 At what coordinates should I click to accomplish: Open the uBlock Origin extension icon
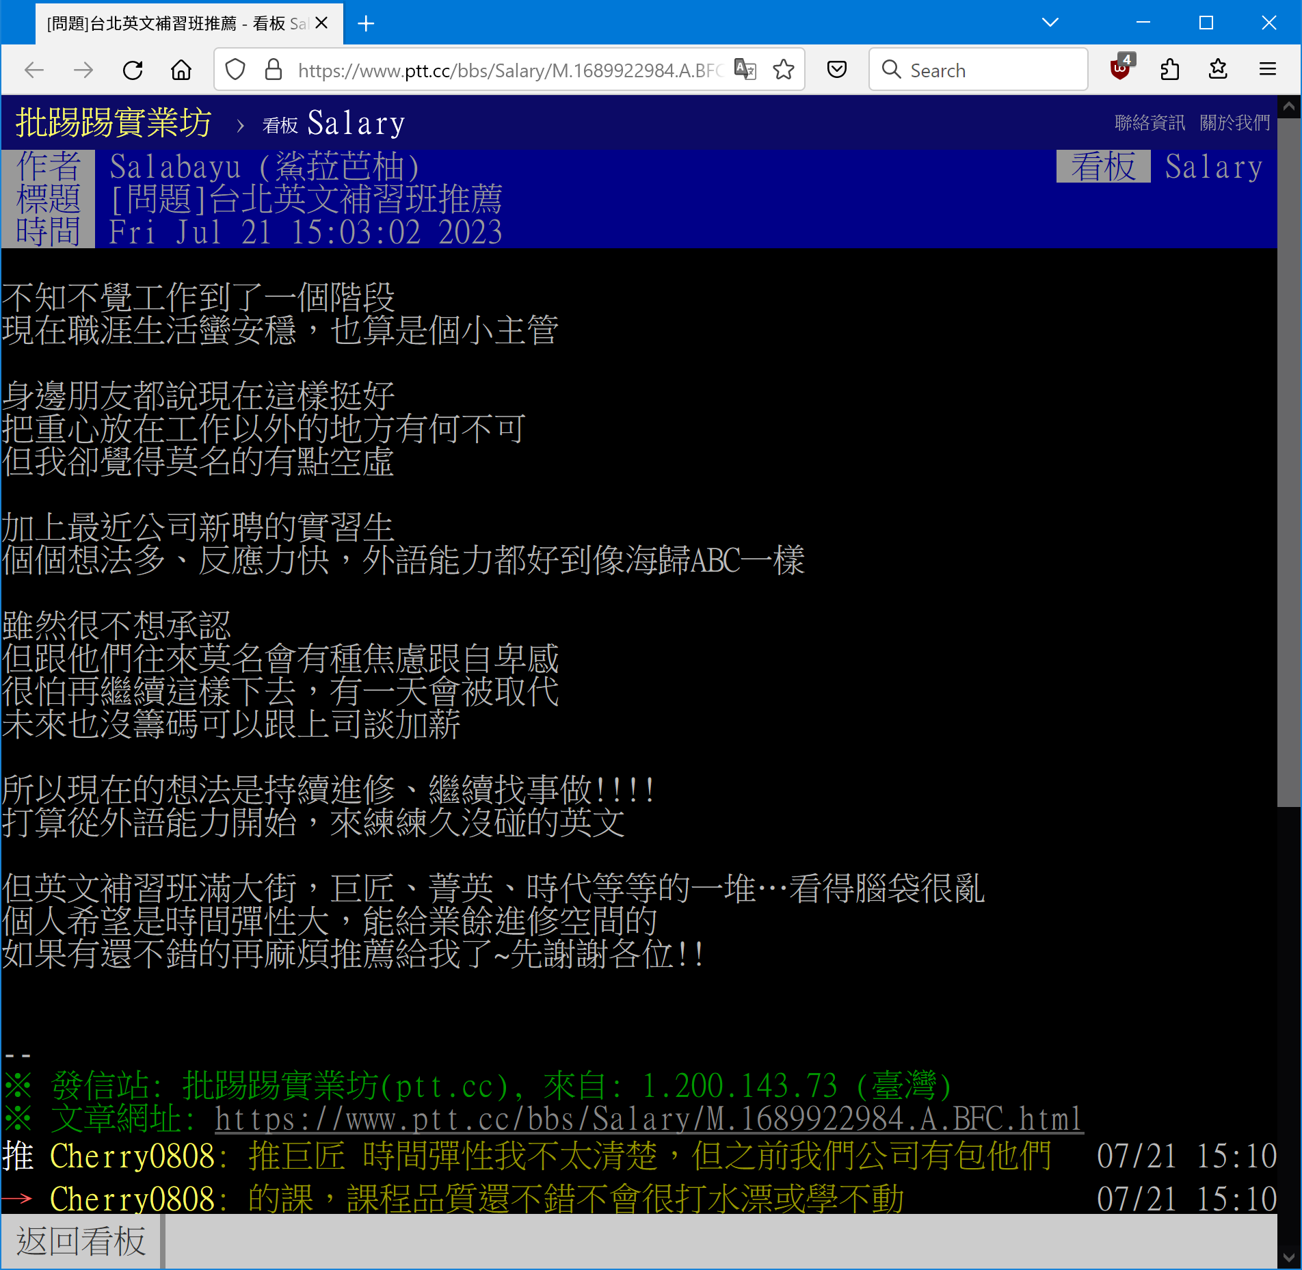[x=1121, y=68]
